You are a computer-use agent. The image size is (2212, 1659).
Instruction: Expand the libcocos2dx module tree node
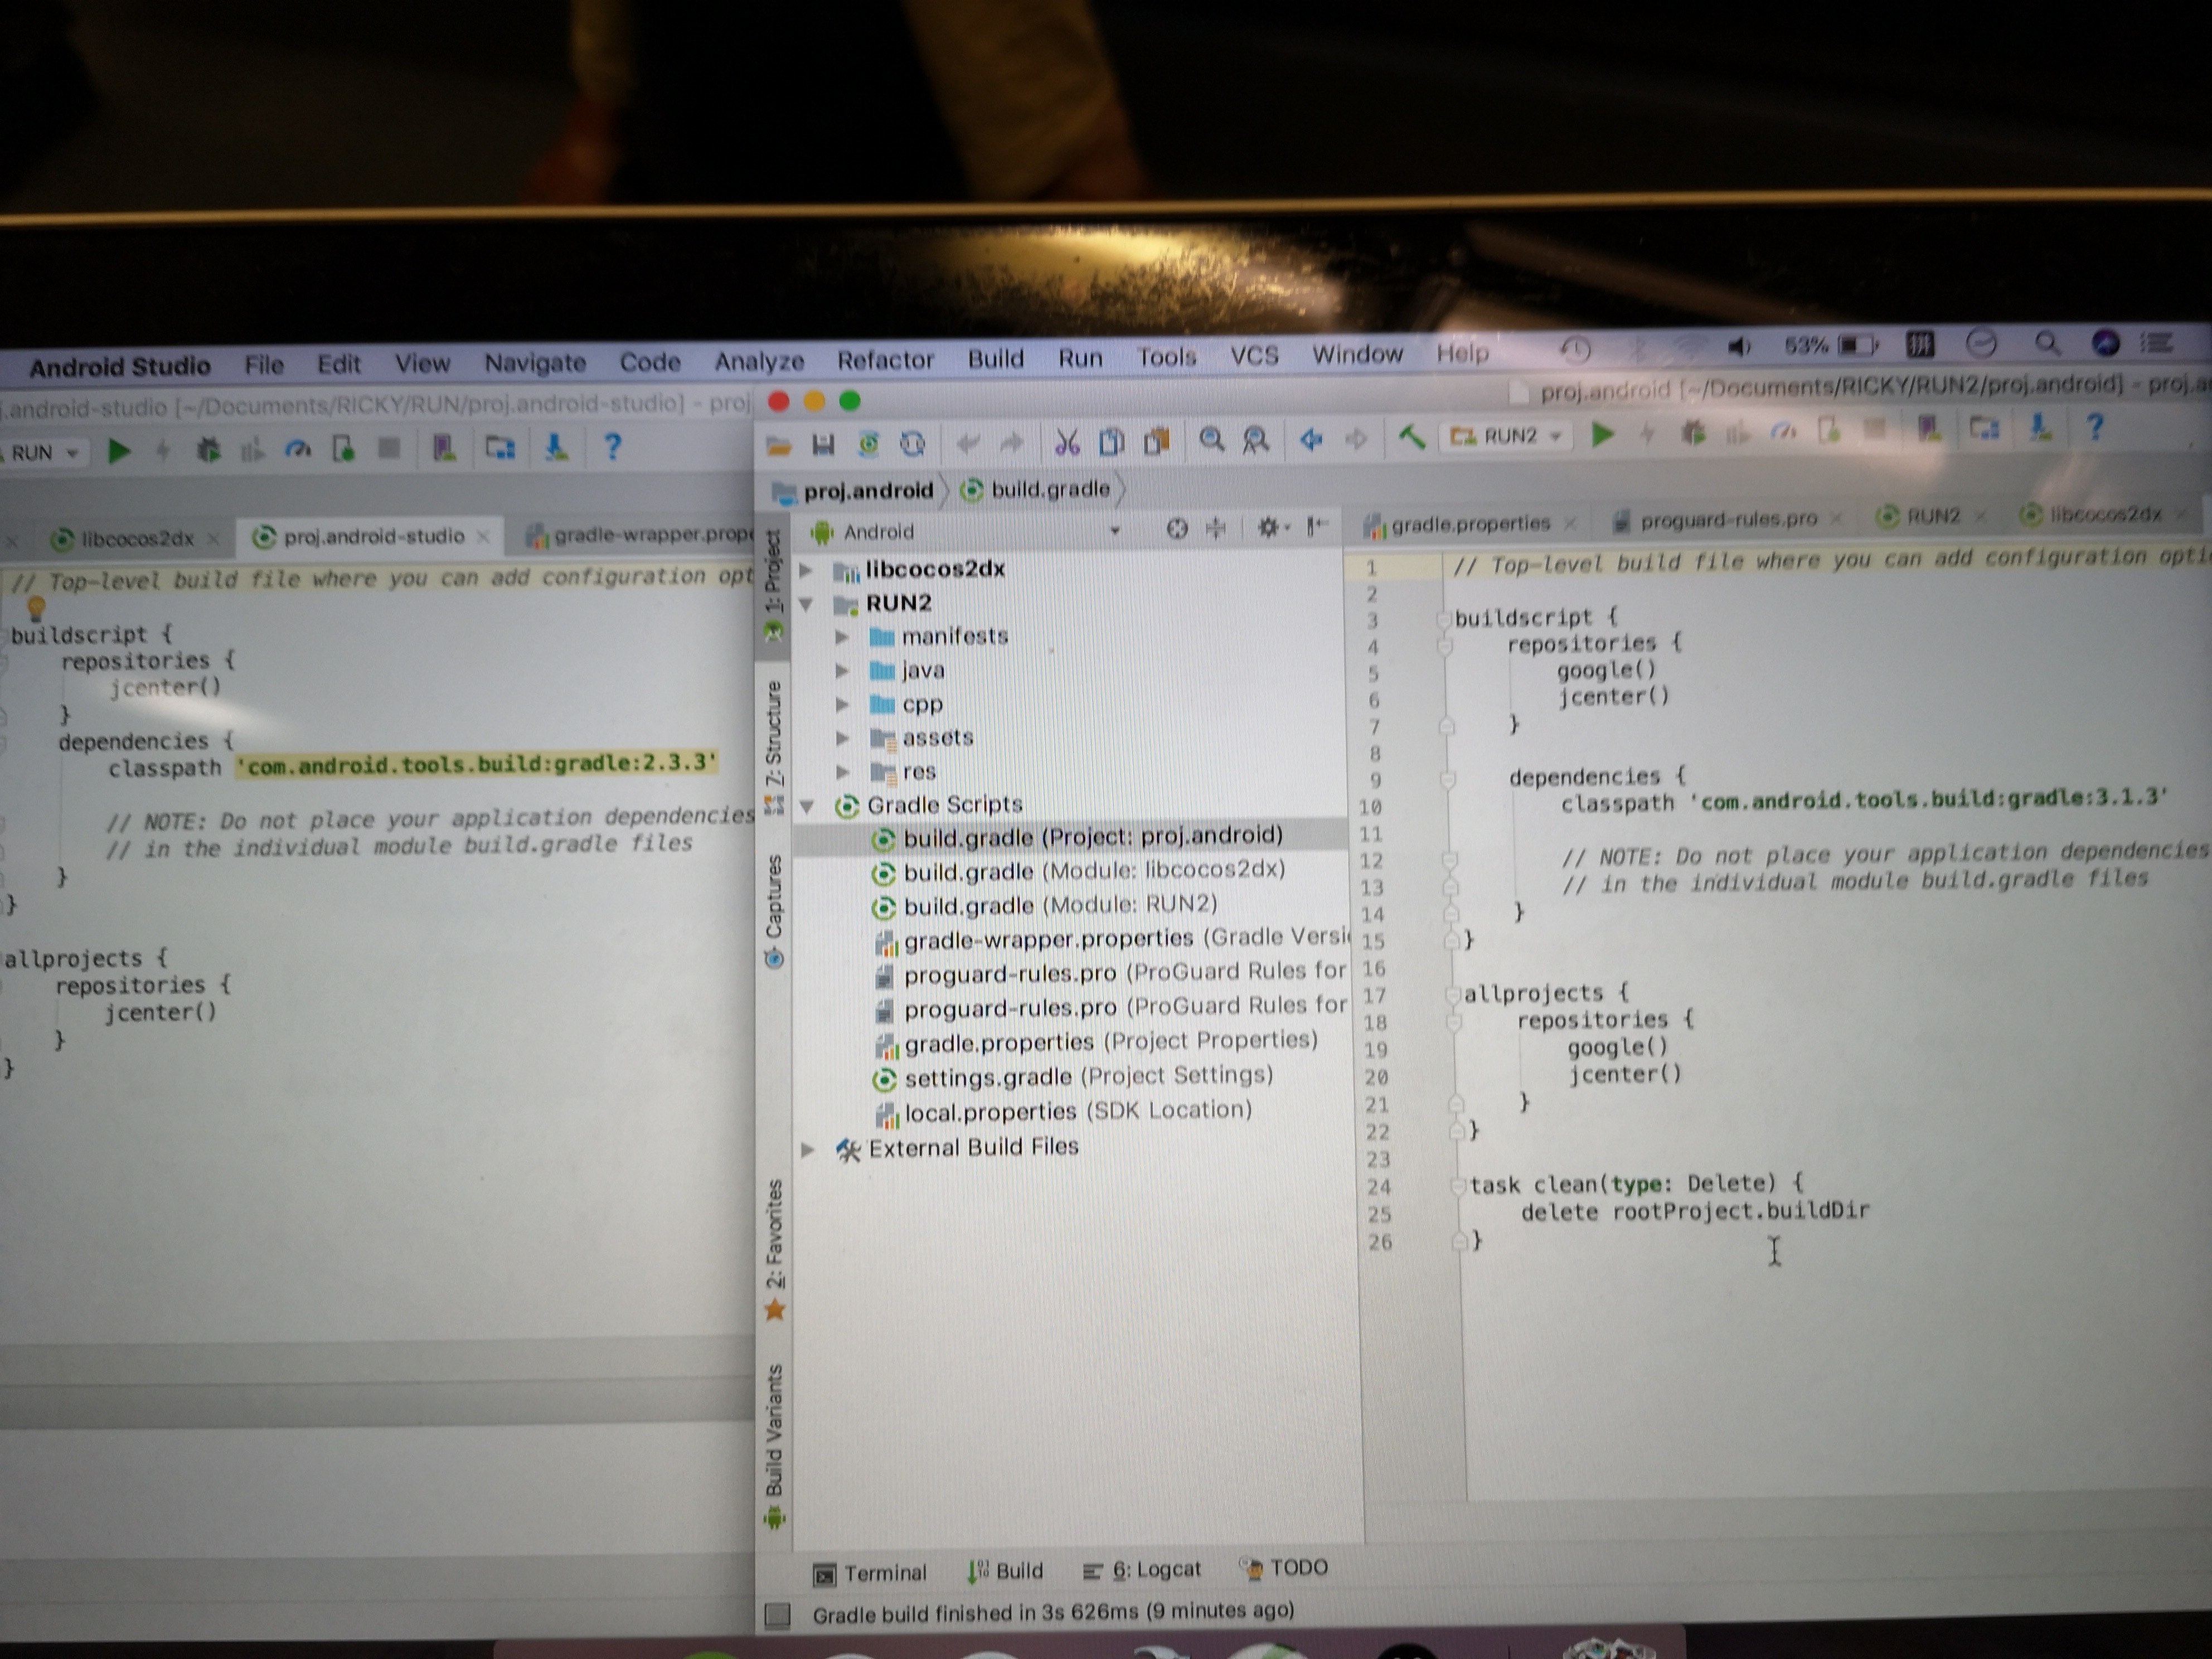[806, 570]
